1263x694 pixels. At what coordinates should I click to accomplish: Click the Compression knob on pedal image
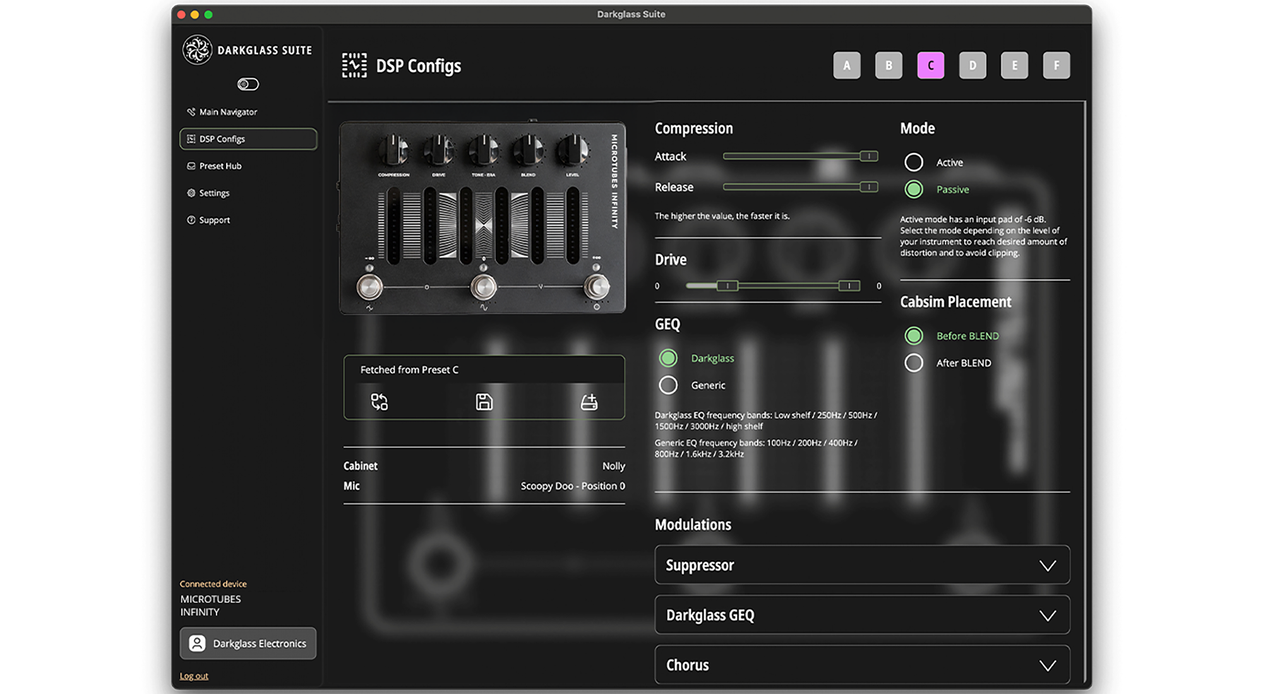[x=394, y=150]
